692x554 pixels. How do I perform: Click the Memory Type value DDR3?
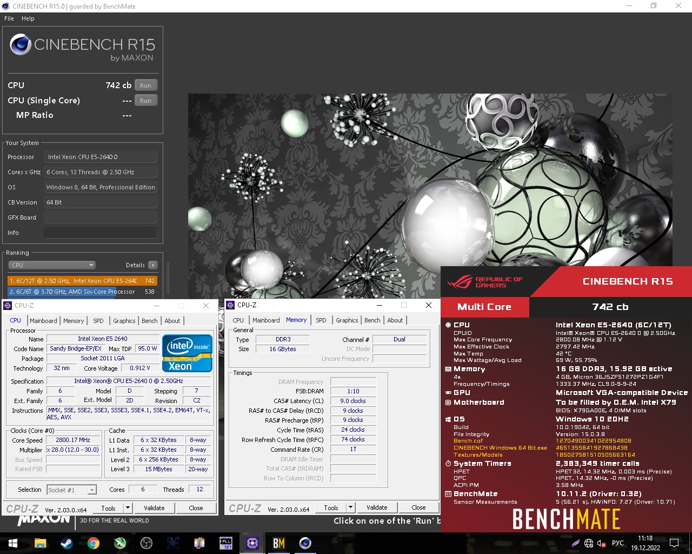[283, 339]
